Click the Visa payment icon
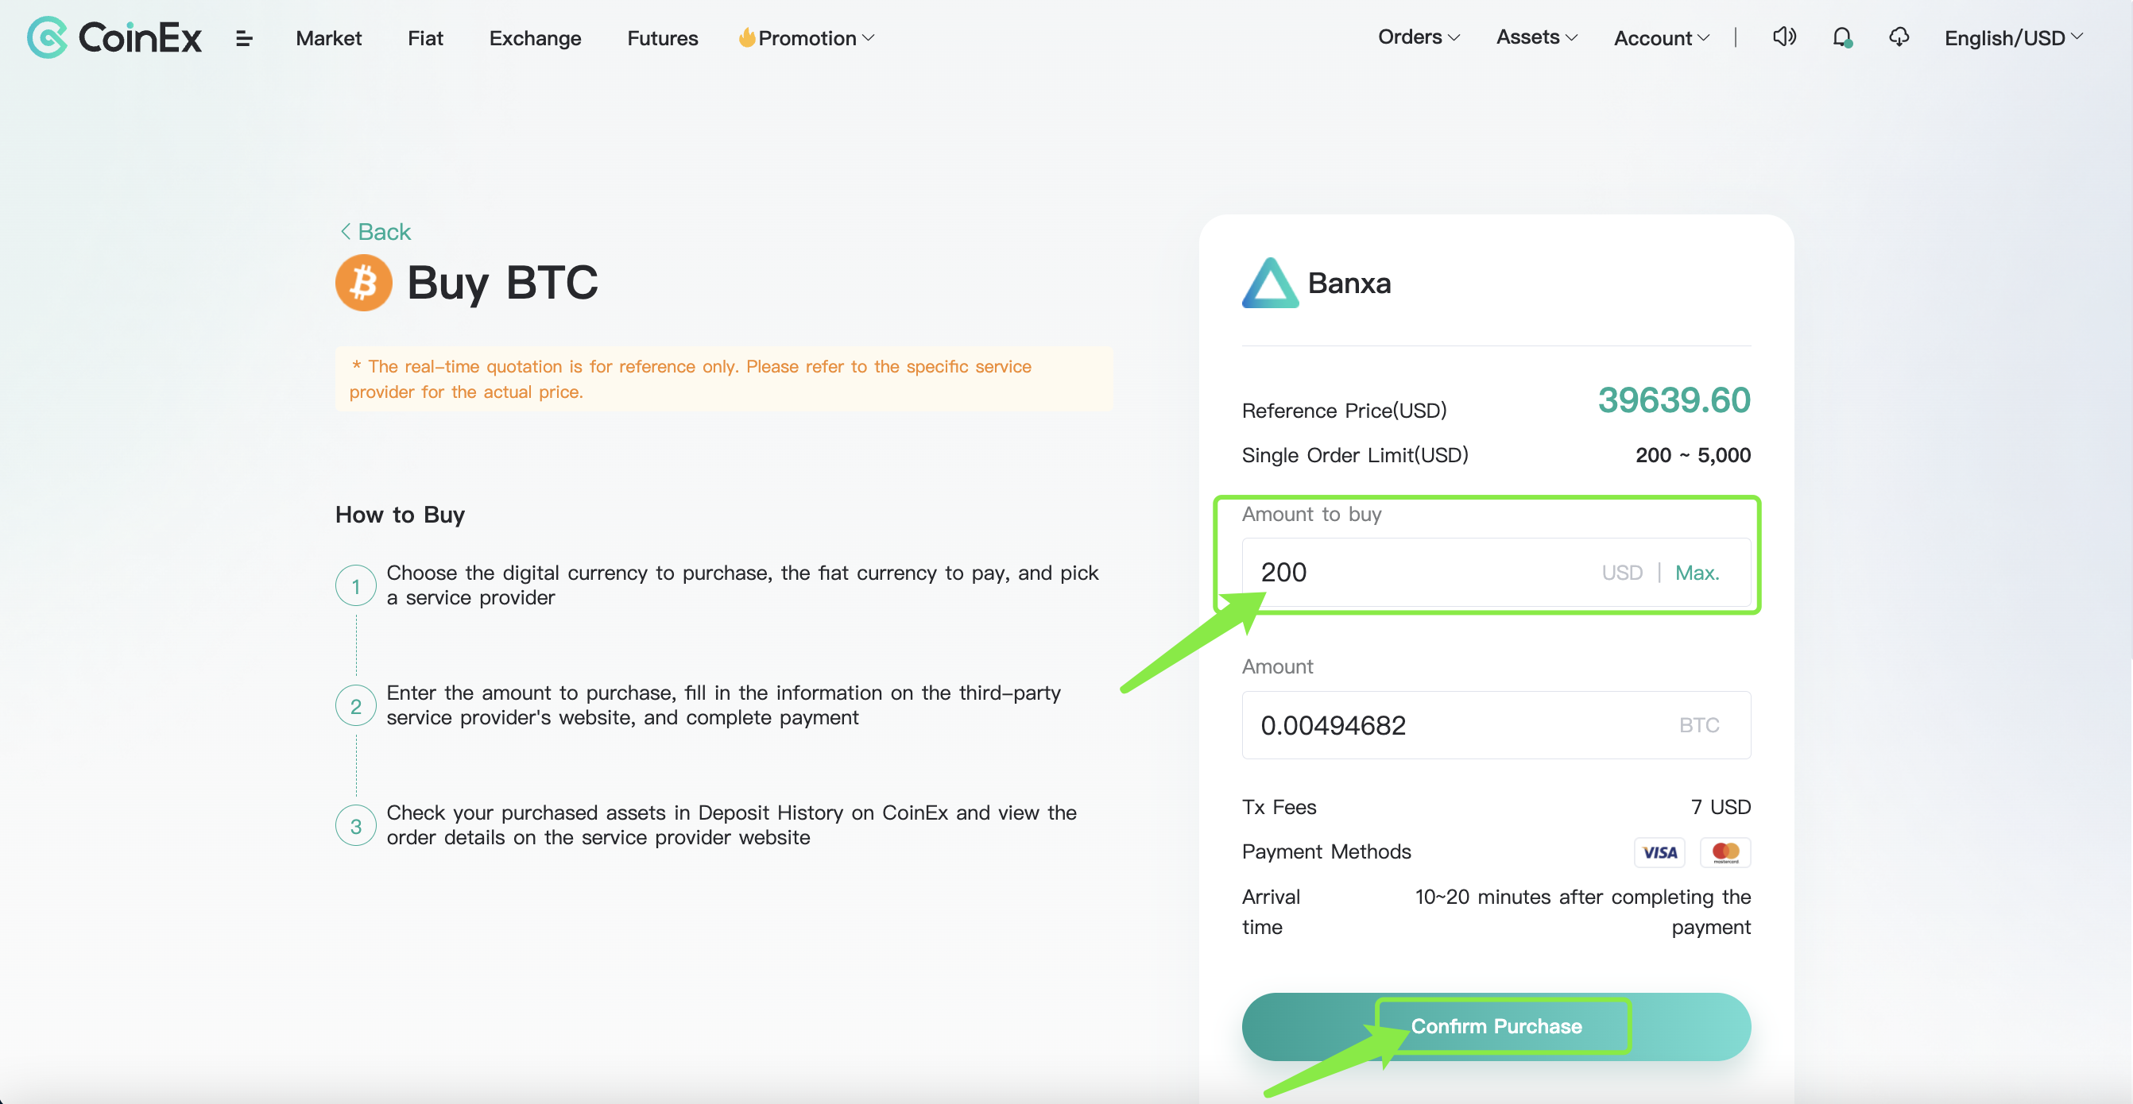This screenshot has width=2133, height=1104. point(1659,852)
